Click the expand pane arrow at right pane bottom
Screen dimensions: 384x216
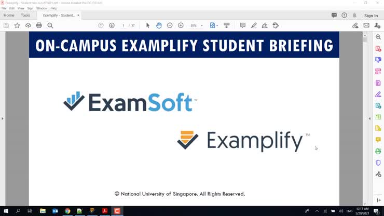[x=379, y=200]
